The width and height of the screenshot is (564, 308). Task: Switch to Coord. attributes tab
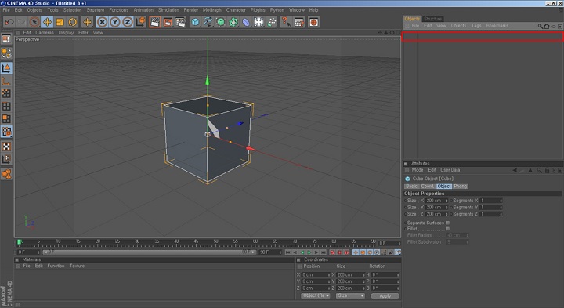point(428,187)
